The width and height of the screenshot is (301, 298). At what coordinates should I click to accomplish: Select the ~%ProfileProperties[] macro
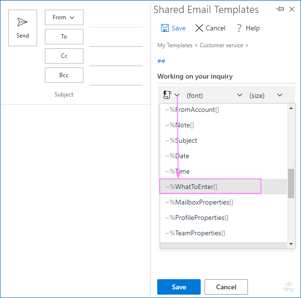(x=223, y=217)
